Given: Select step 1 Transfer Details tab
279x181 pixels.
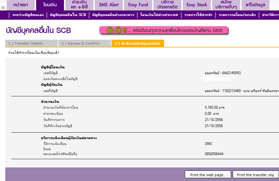Looking at the screenshot, I should [x=32, y=43].
